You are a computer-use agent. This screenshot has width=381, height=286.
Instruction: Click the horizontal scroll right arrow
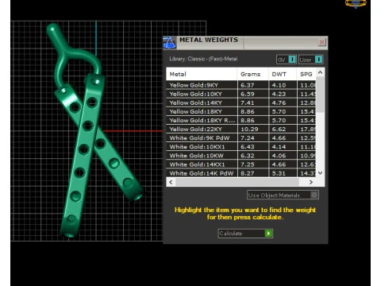[311, 182]
